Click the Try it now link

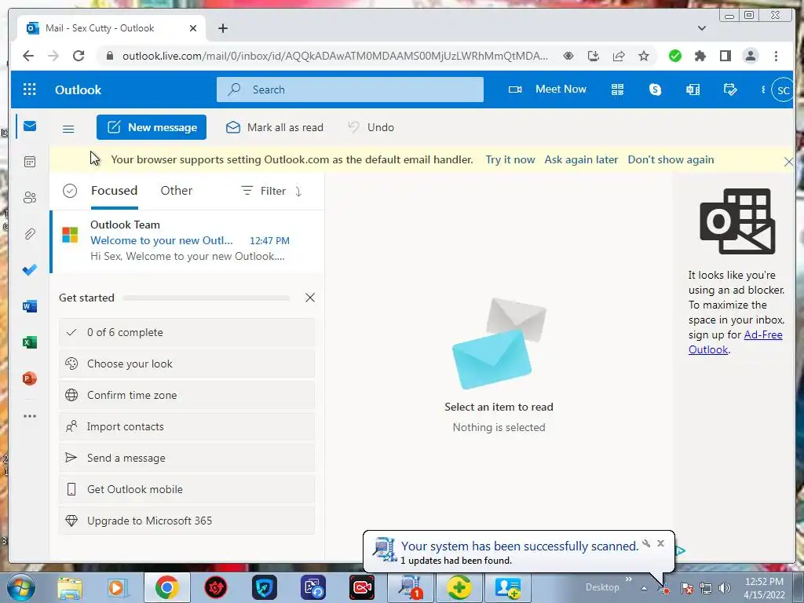coord(510,159)
